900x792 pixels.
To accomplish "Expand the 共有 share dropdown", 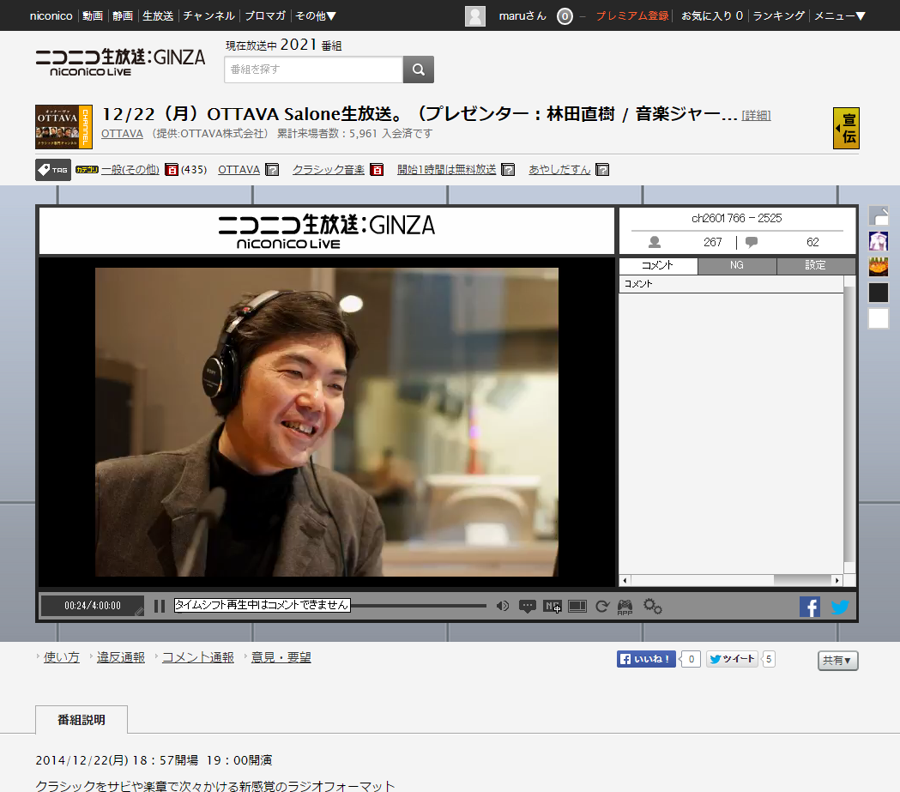I will [x=837, y=661].
